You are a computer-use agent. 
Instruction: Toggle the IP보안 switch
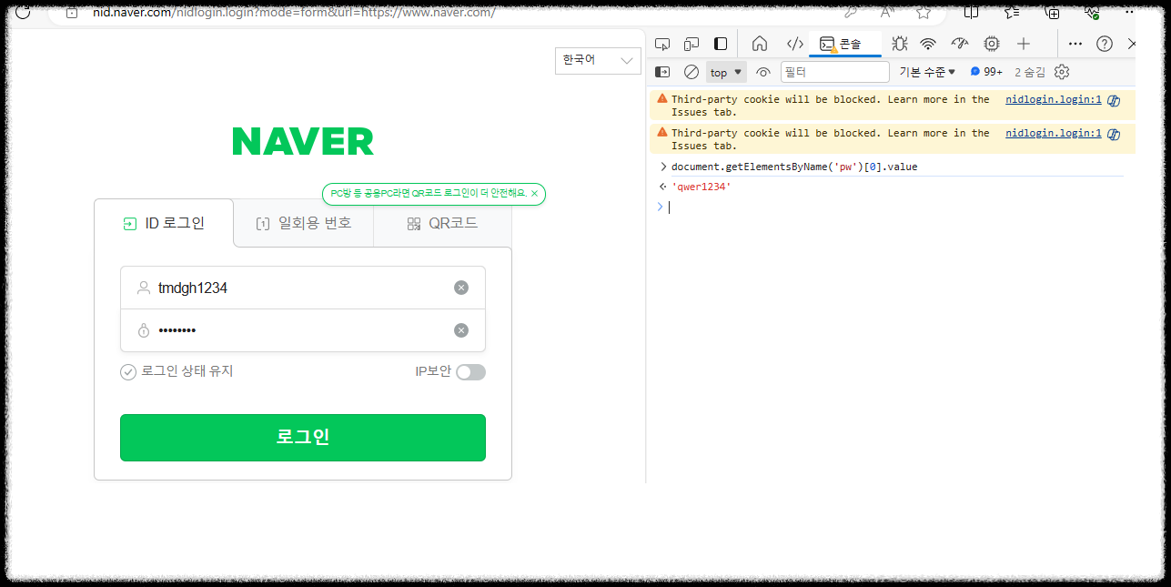coord(470,371)
